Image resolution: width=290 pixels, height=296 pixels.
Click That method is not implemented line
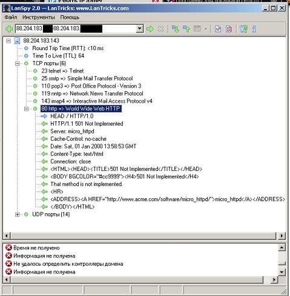click(87, 184)
